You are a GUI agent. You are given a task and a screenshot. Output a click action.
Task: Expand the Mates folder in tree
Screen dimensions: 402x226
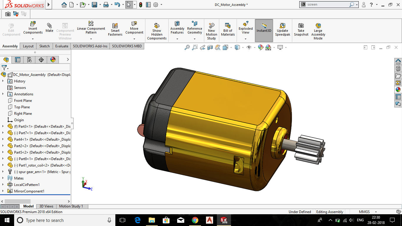(3, 178)
